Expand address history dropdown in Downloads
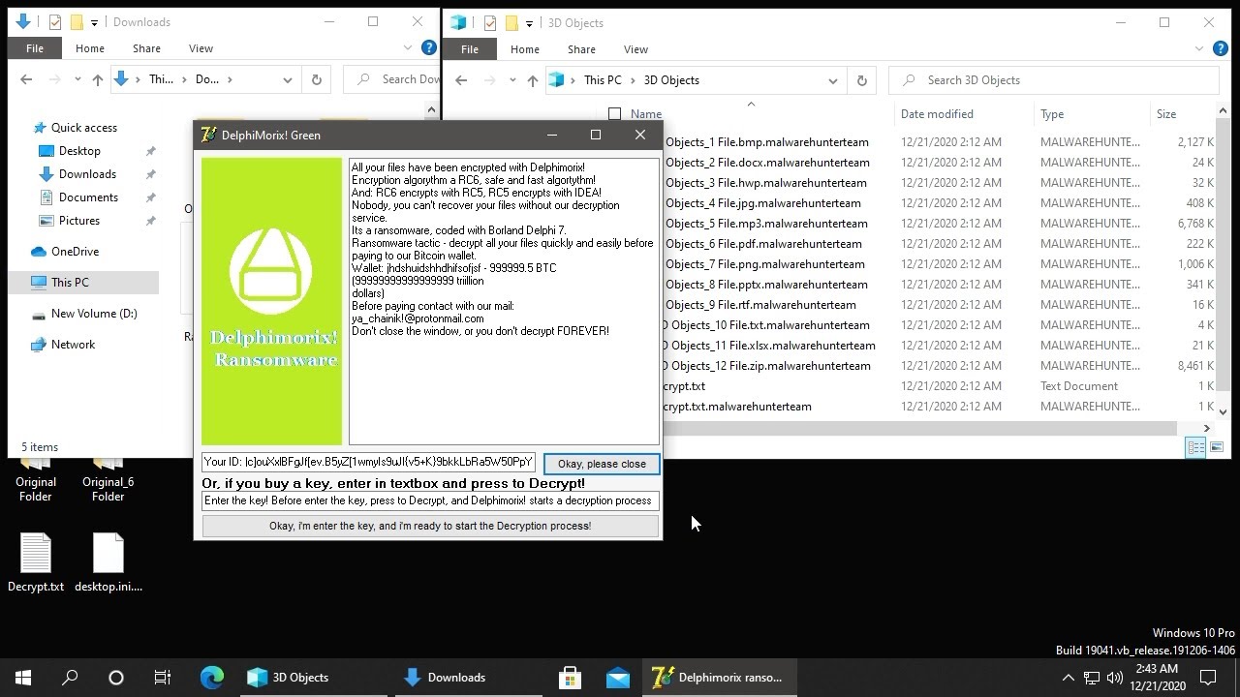Viewport: 1240px width, 697px height. pos(287,79)
